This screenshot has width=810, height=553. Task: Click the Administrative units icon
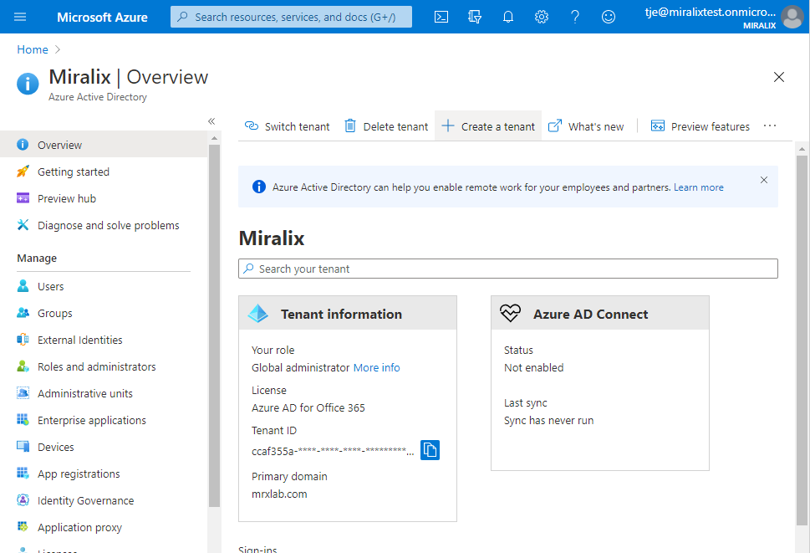pyautogui.click(x=23, y=393)
